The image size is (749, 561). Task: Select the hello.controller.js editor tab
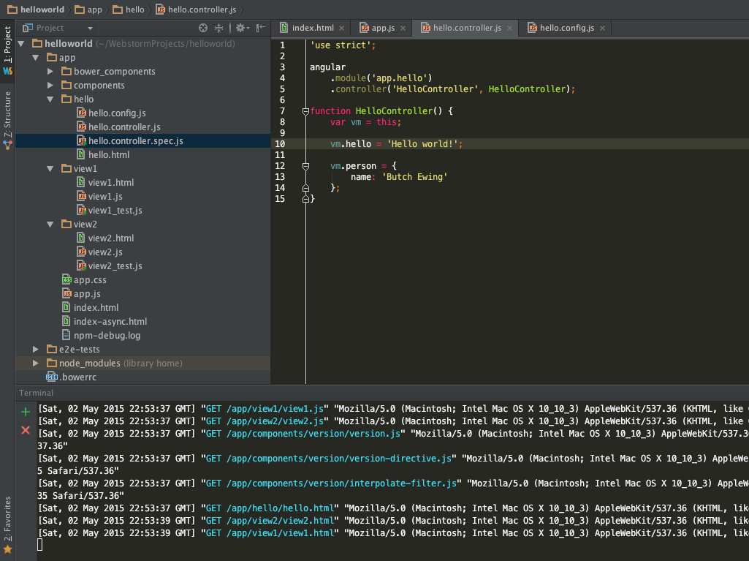coord(466,29)
